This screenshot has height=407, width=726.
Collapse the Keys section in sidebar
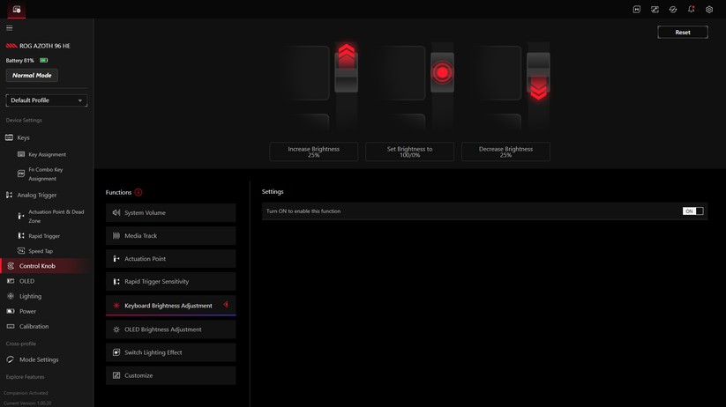[x=23, y=137]
